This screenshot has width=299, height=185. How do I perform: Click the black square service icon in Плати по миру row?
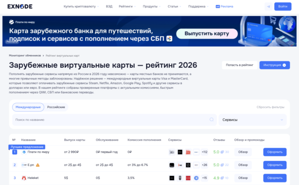(x=180, y=152)
